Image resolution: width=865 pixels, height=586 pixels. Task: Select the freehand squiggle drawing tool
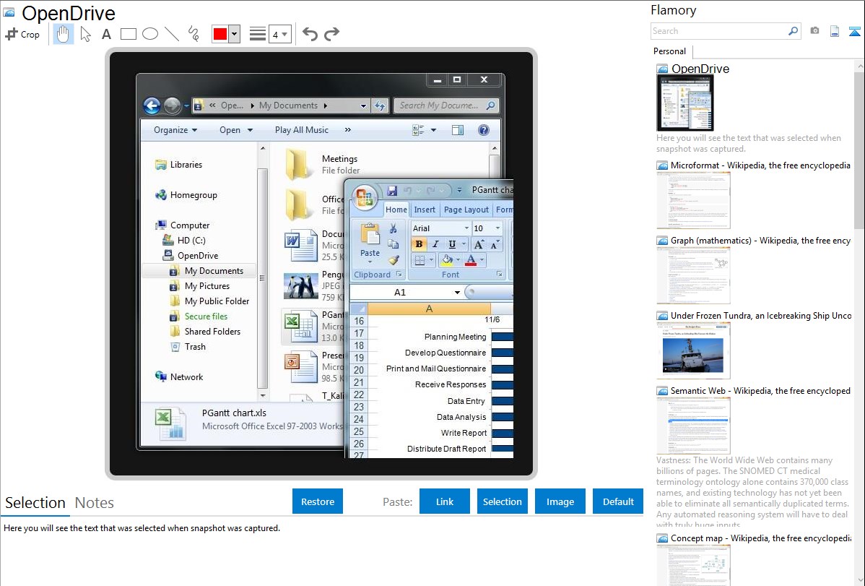(x=193, y=34)
